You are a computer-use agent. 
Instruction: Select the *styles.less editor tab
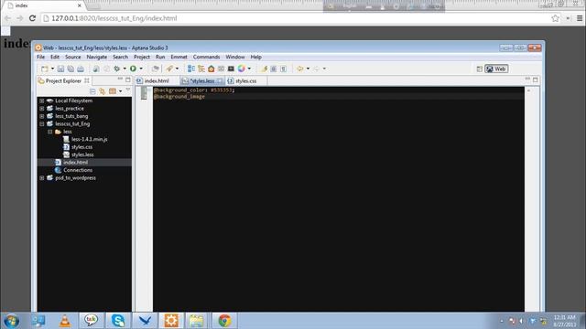tap(202, 81)
